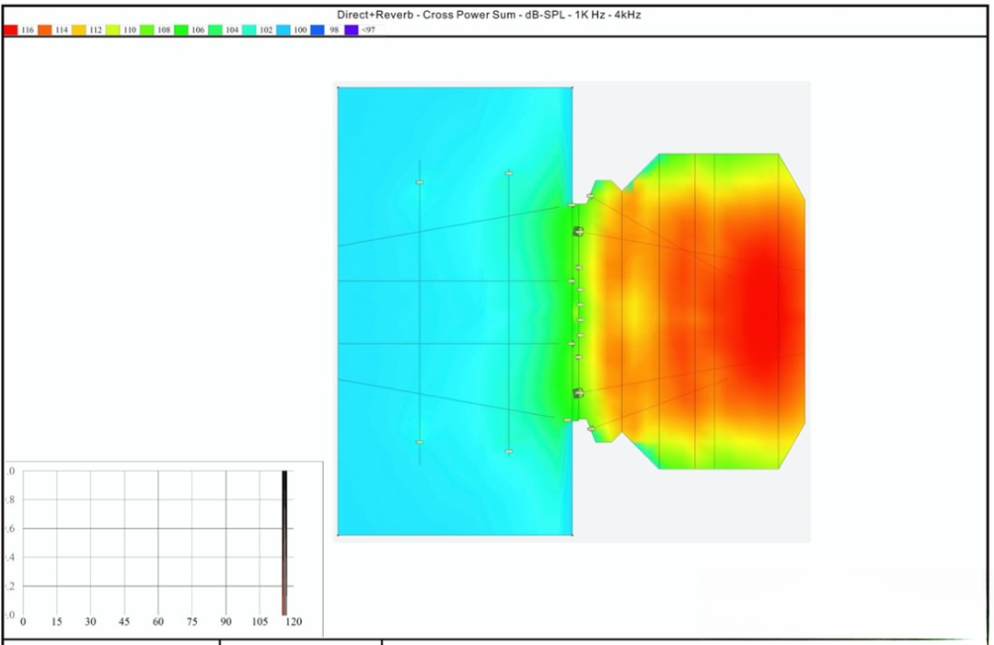Choose the 106 dB green legend swatch
Viewport: 994px width, 645px height.
[181, 30]
